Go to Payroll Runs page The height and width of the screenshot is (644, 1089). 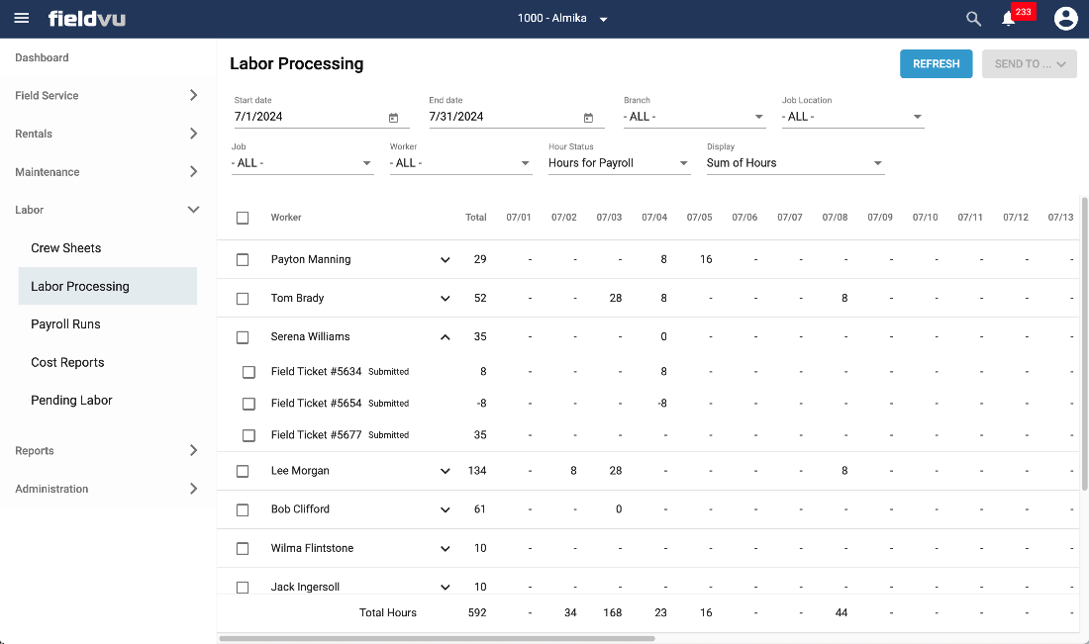(65, 324)
